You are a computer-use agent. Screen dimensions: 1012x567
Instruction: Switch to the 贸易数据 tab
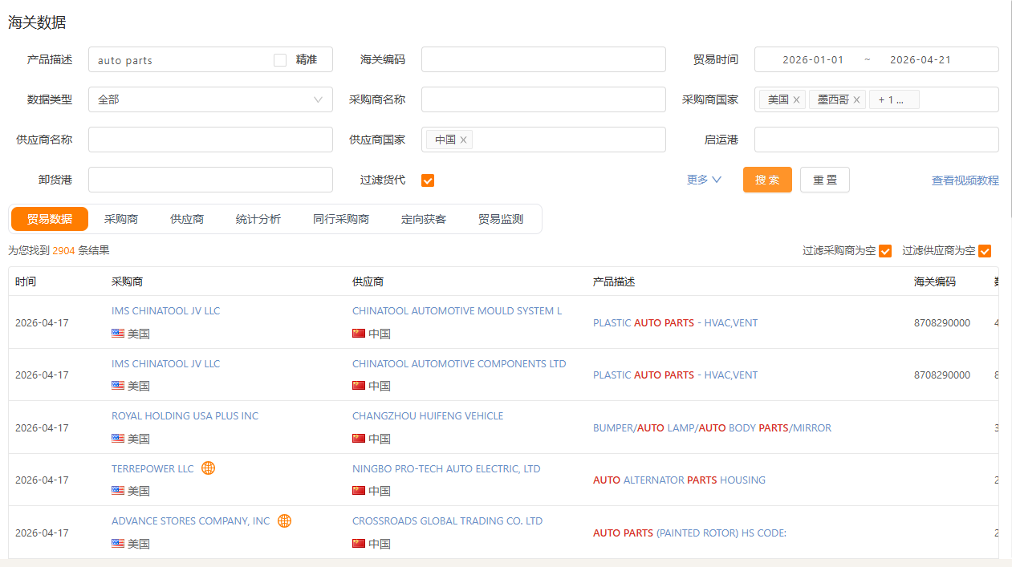click(50, 219)
